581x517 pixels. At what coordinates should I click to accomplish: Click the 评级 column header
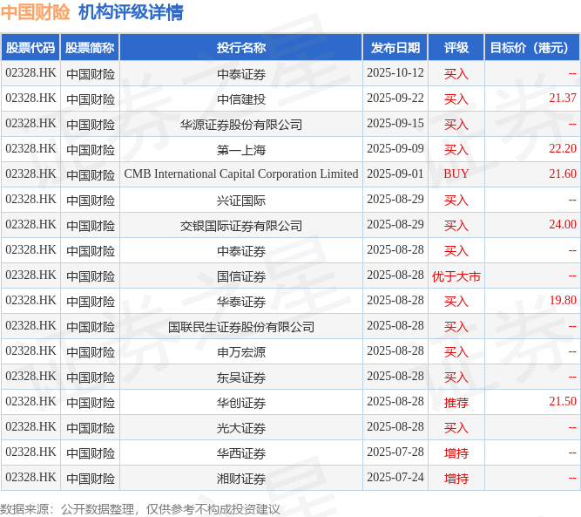456,47
